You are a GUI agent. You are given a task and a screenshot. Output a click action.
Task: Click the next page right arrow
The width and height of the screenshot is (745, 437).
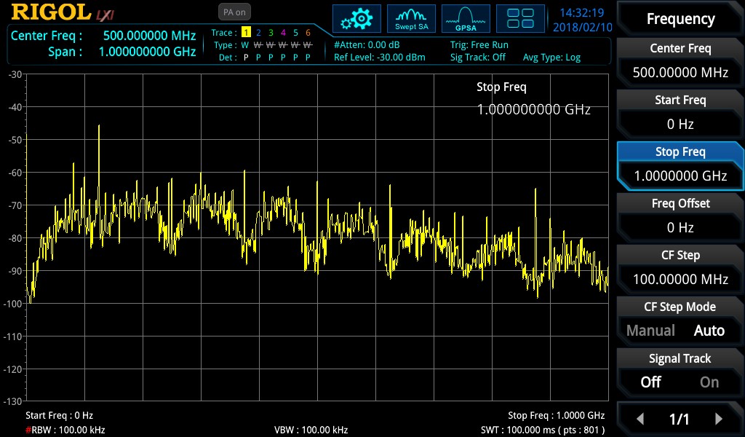click(x=719, y=418)
